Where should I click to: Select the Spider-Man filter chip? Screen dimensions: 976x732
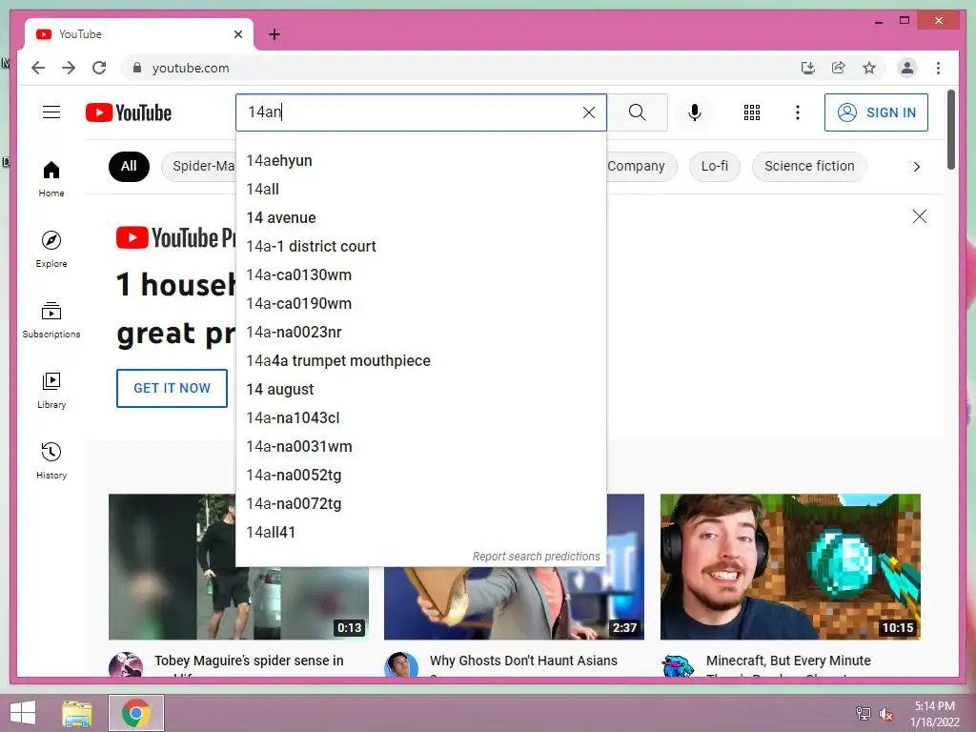(x=198, y=166)
